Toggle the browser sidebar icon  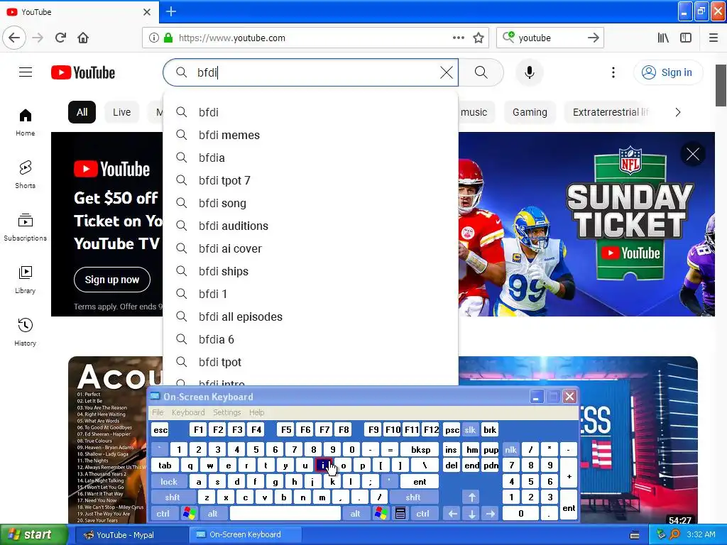click(686, 38)
